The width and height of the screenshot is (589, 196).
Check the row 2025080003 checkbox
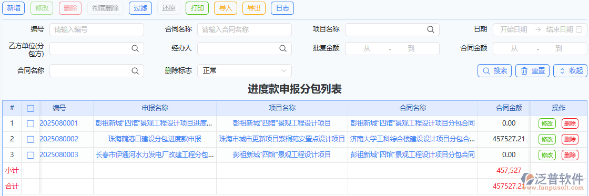pos(31,154)
